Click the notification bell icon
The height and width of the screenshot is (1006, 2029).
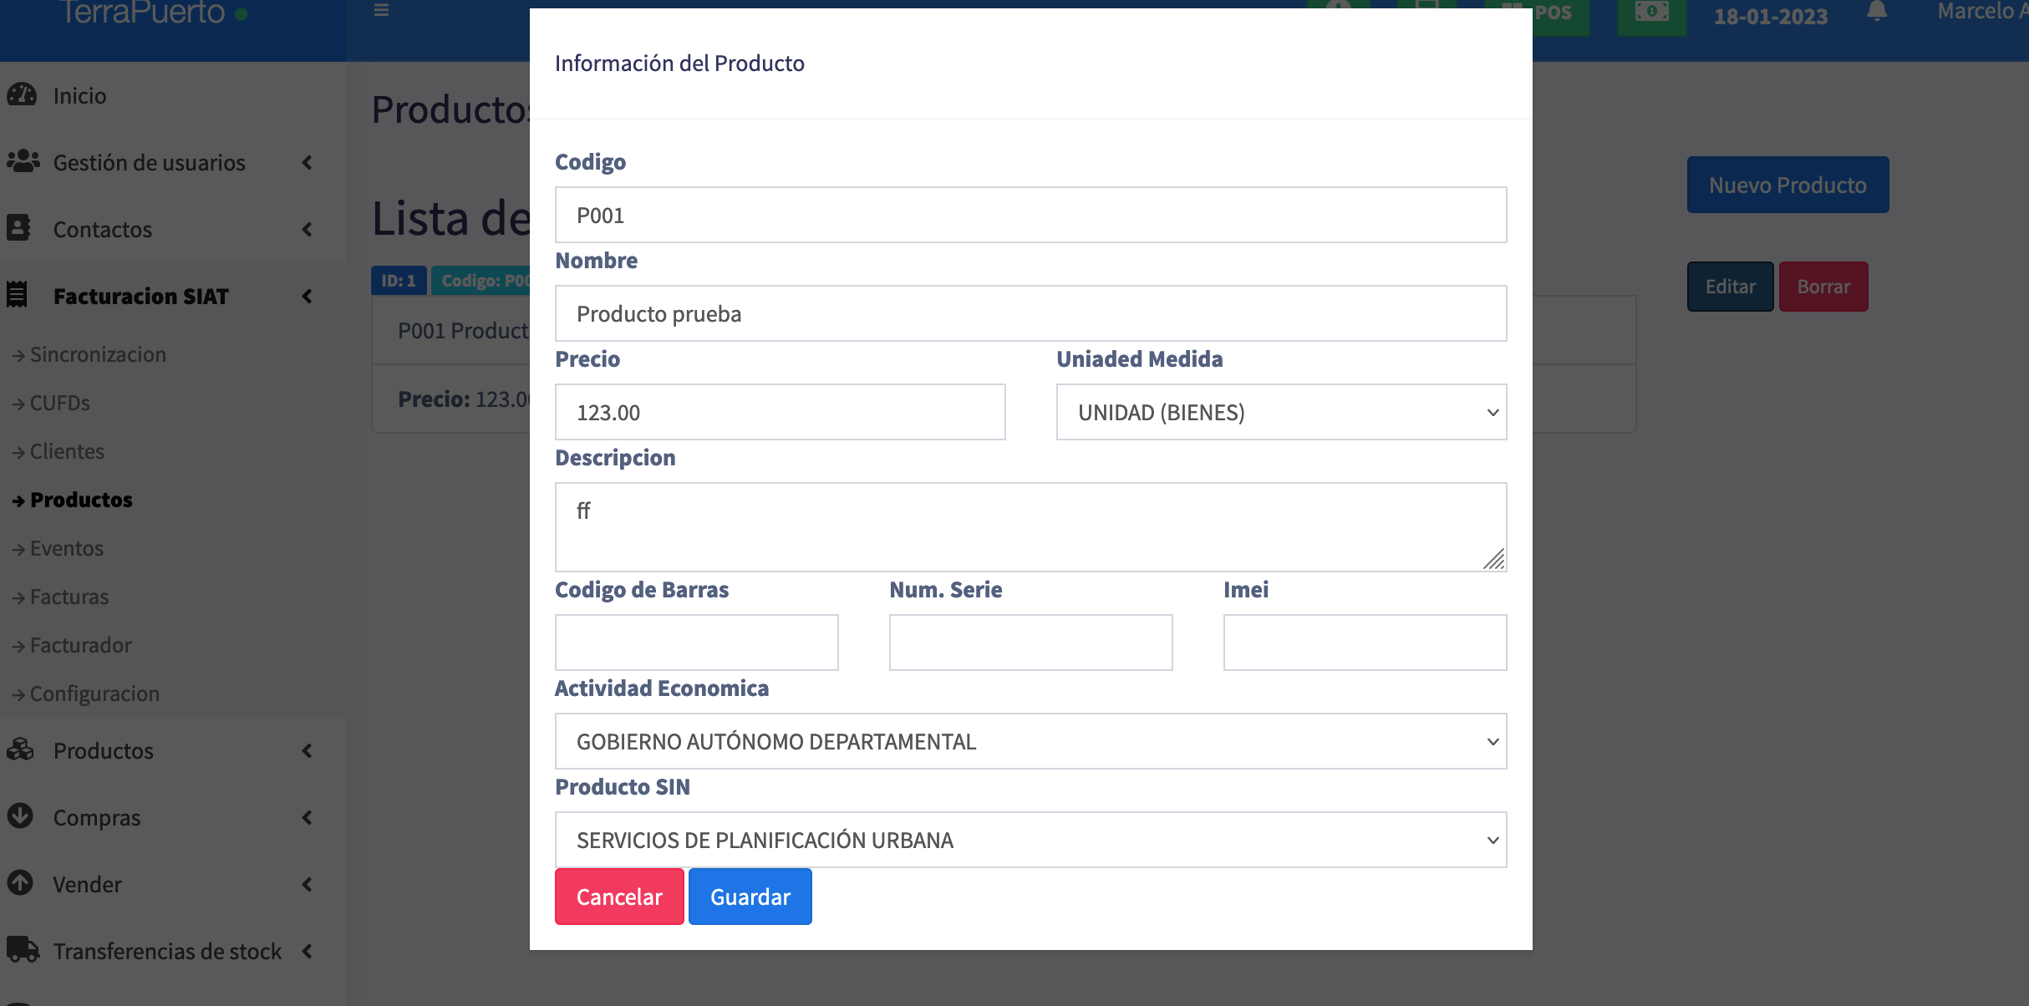[x=1877, y=12]
